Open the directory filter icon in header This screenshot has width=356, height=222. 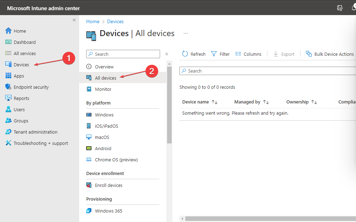[340, 8]
